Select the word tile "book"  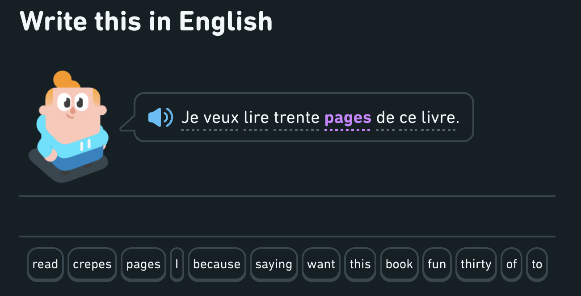(x=399, y=264)
